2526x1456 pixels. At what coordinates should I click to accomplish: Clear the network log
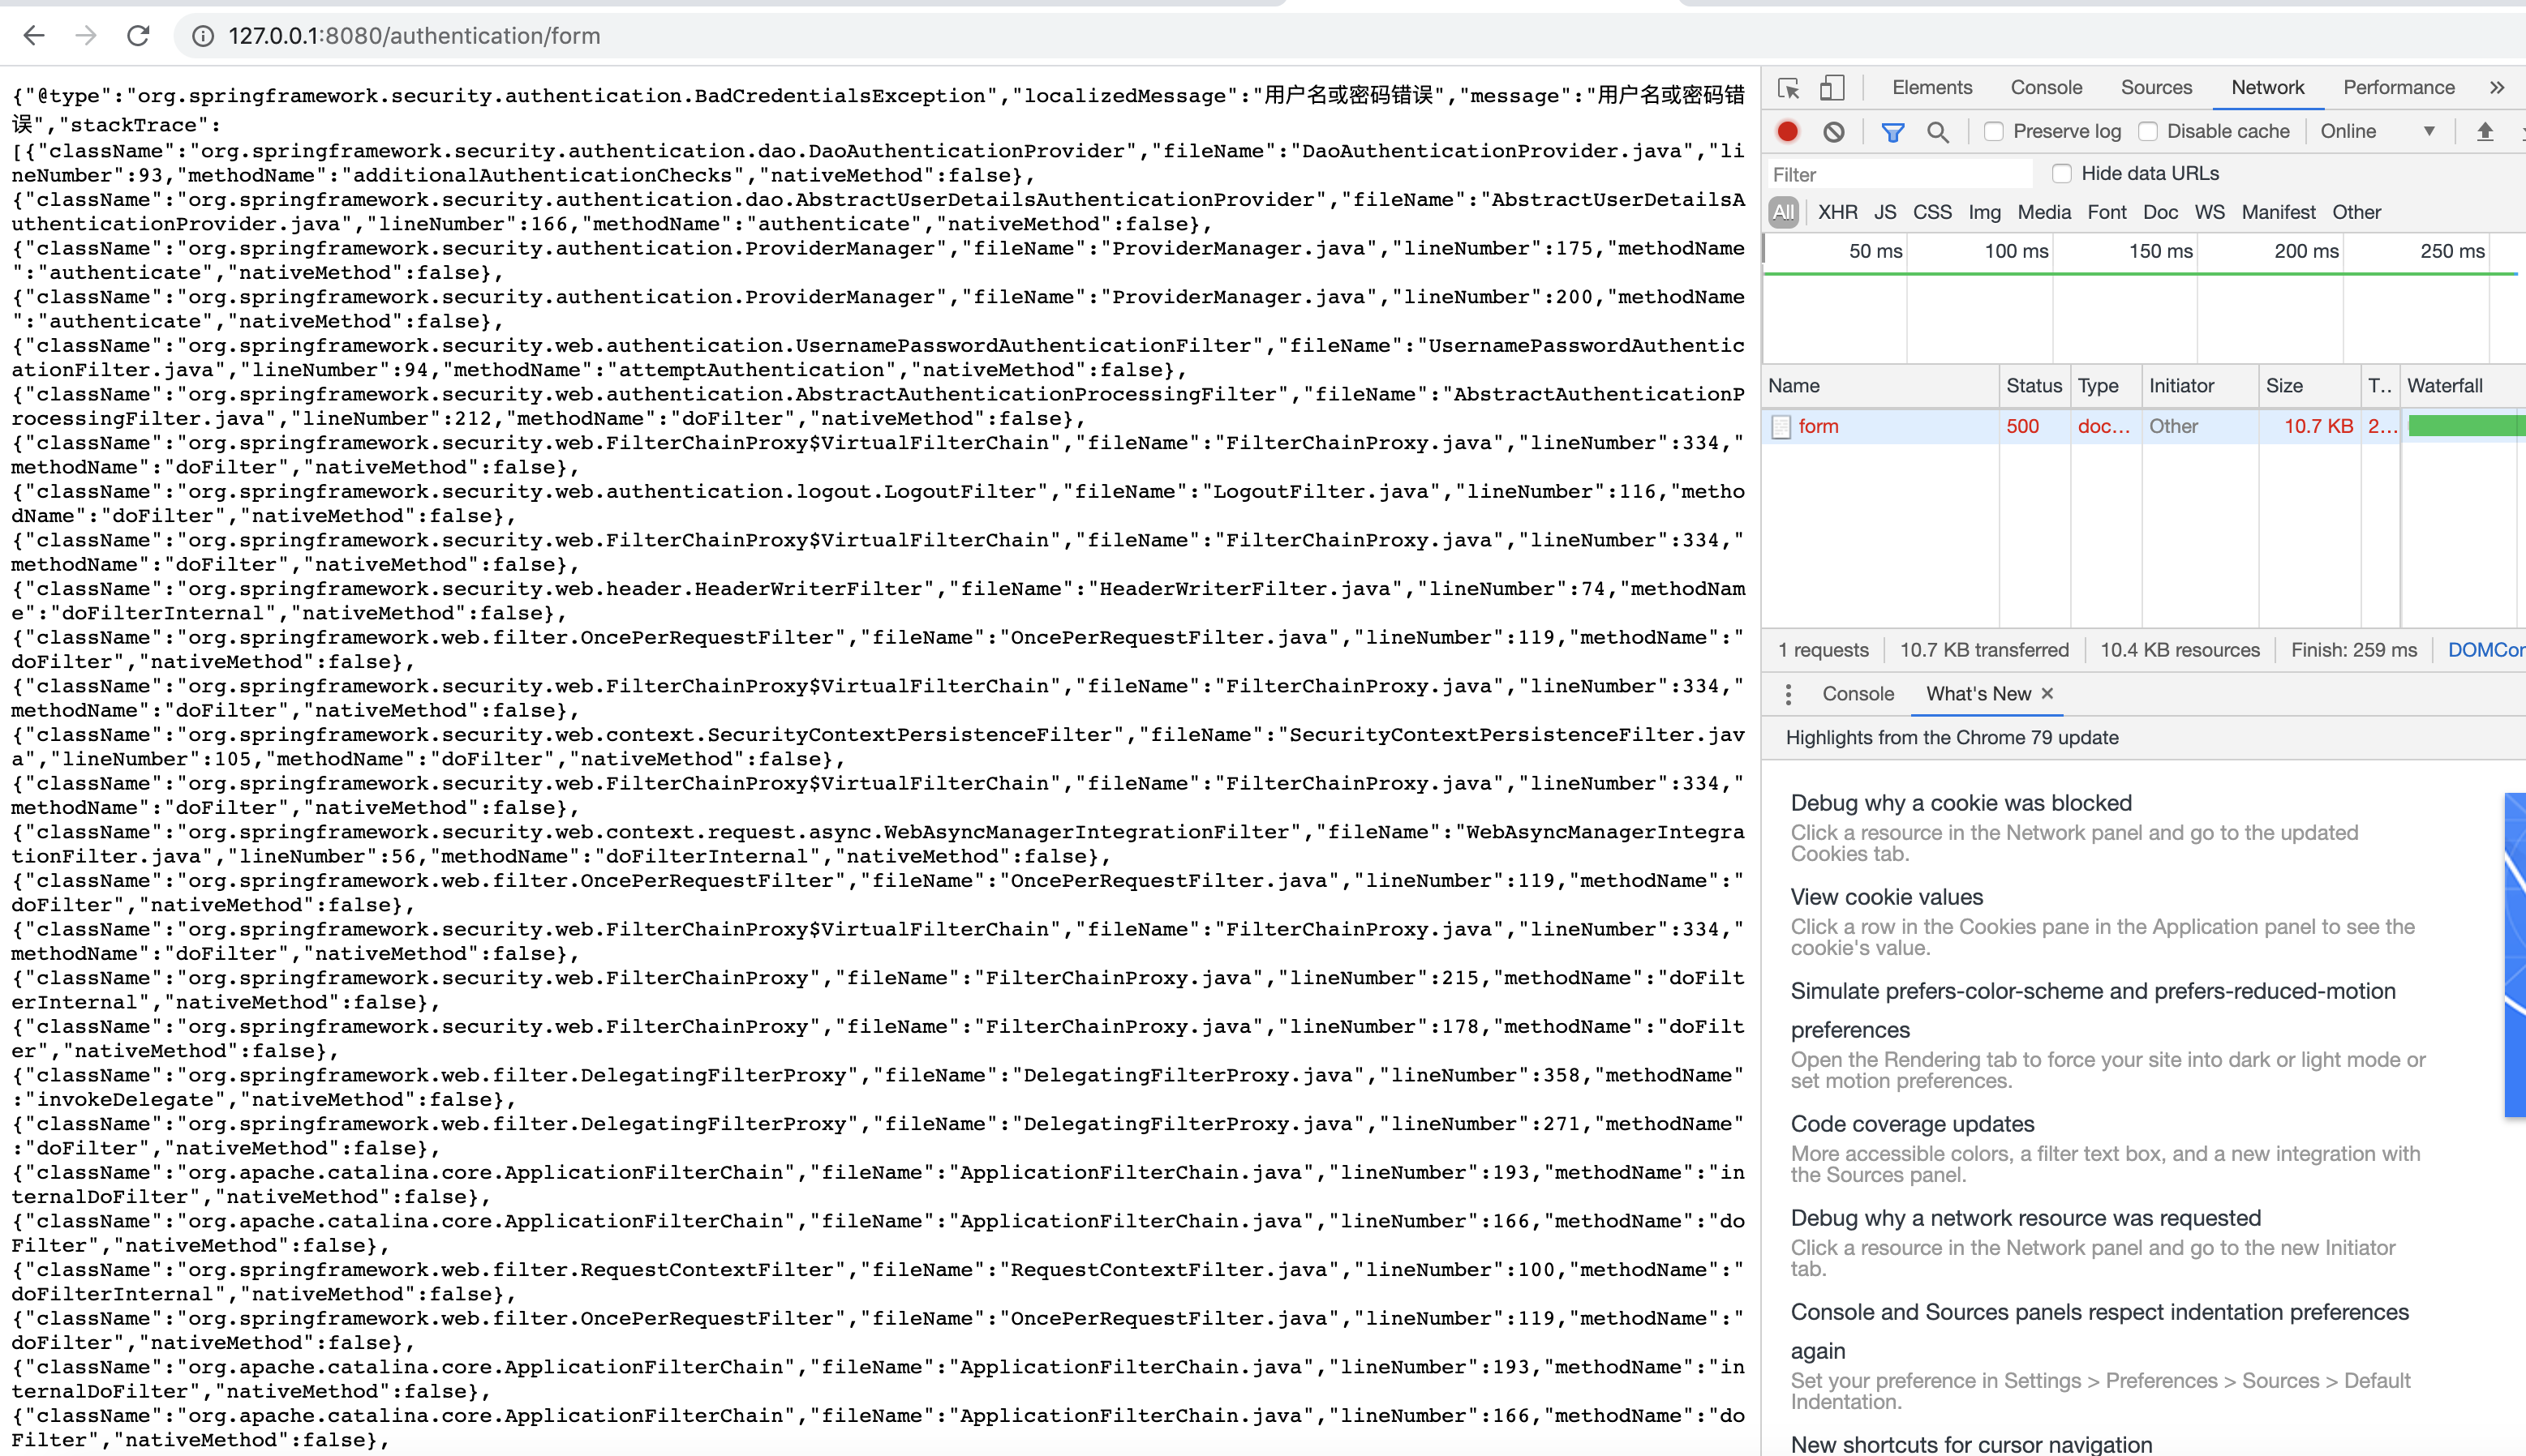point(1832,131)
